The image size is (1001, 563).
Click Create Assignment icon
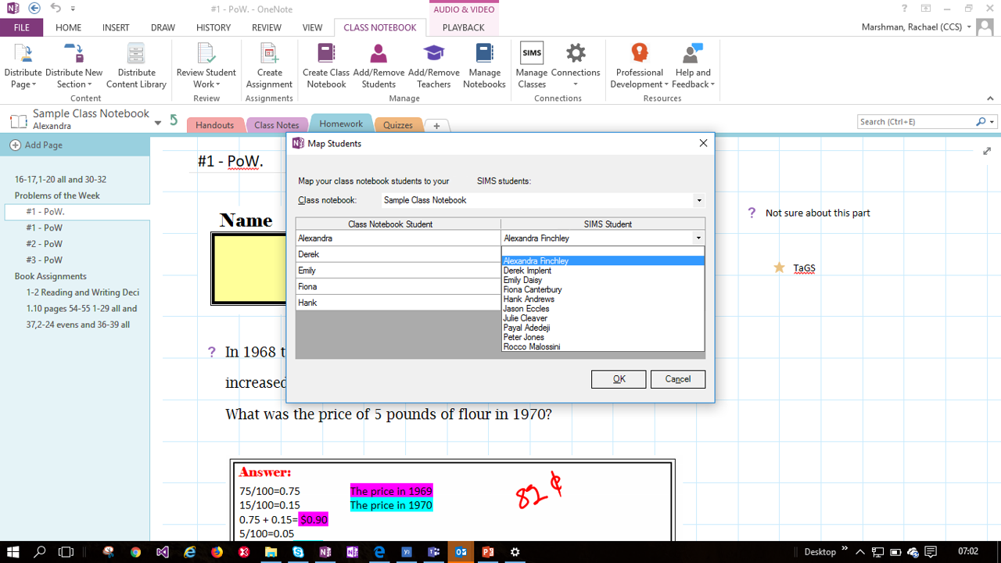pyautogui.click(x=269, y=53)
